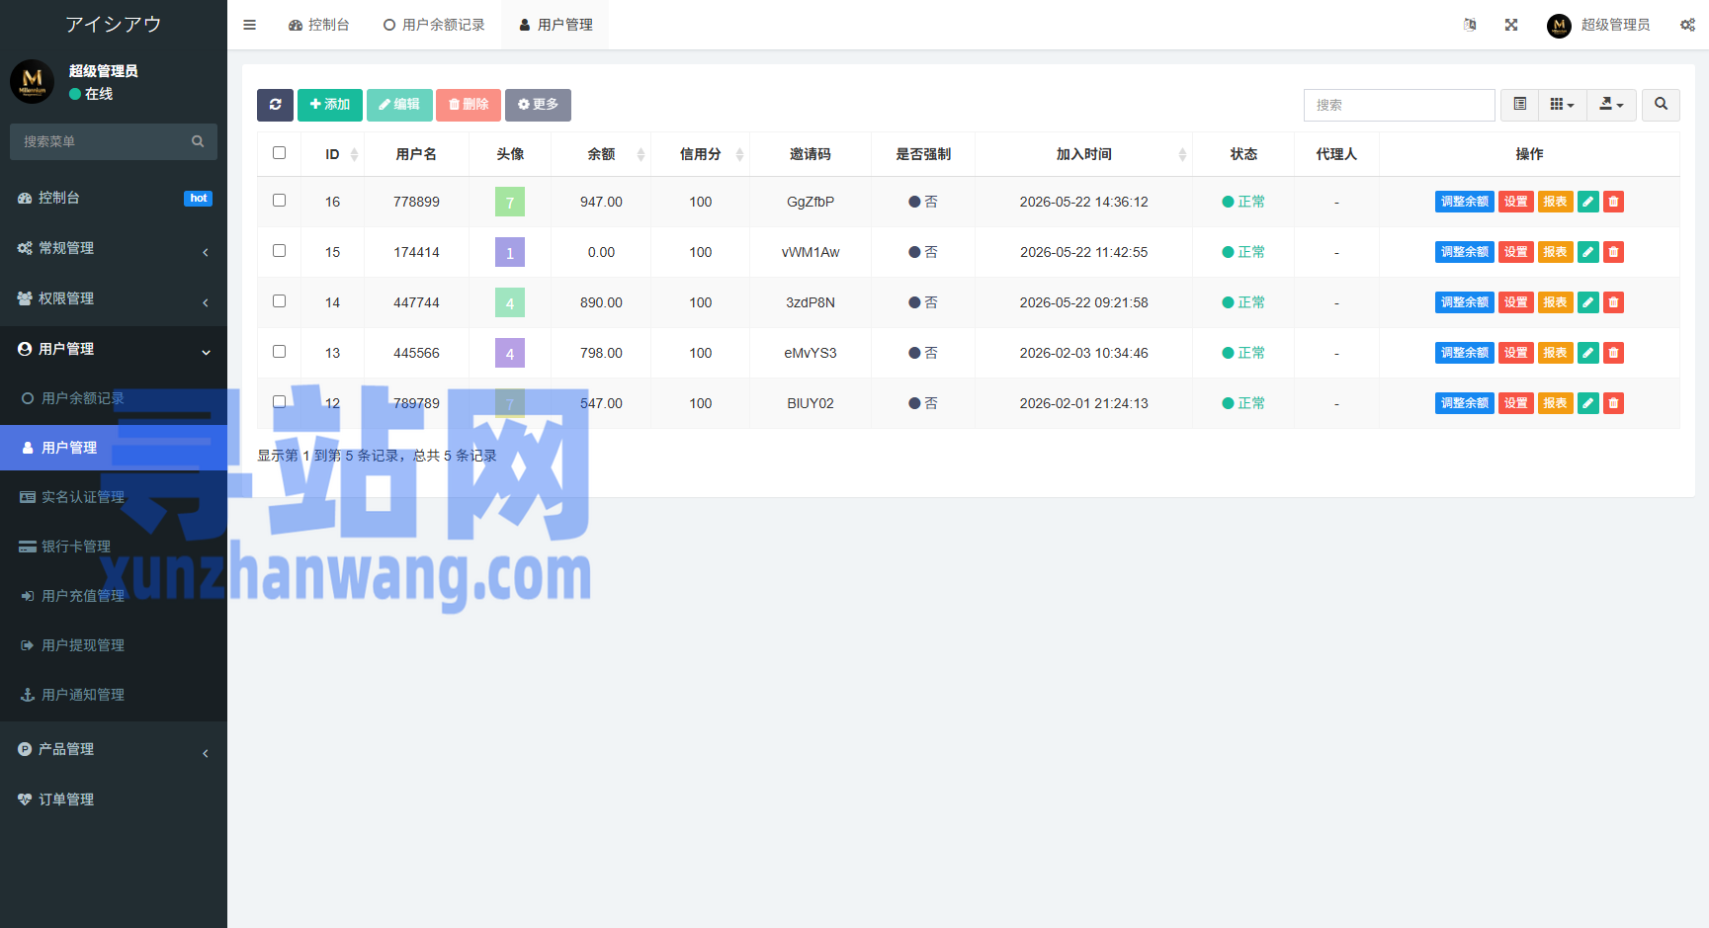Screen dimensions: 1709x928
Task: Expand 权限管理 sidebar menu
Action: pyautogui.click(x=114, y=298)
